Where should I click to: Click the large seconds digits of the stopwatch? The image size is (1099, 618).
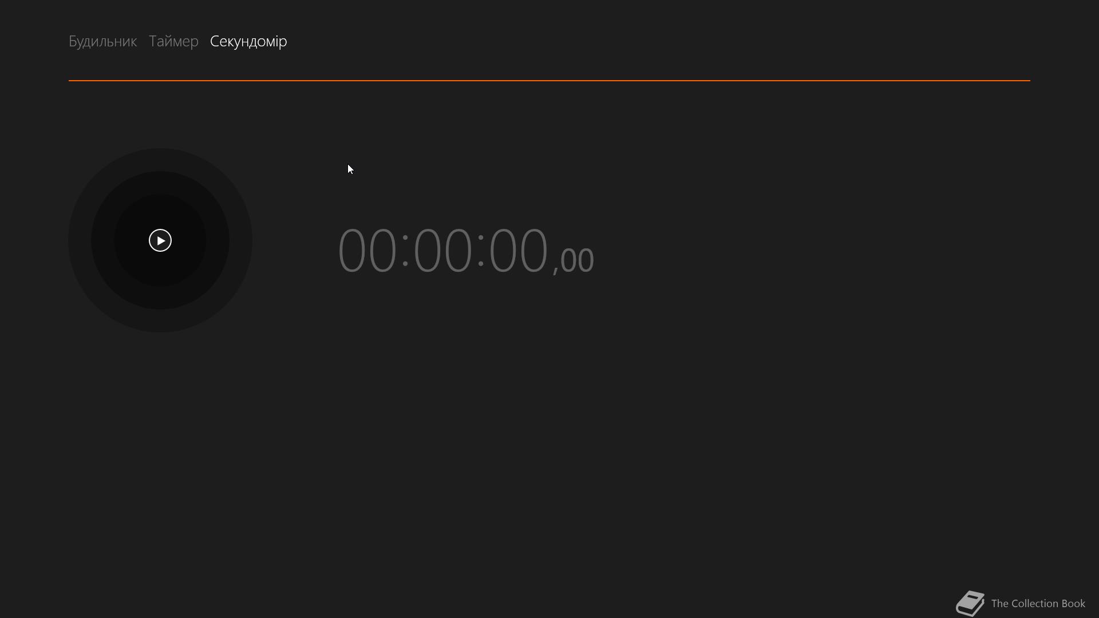pos(519,250)
